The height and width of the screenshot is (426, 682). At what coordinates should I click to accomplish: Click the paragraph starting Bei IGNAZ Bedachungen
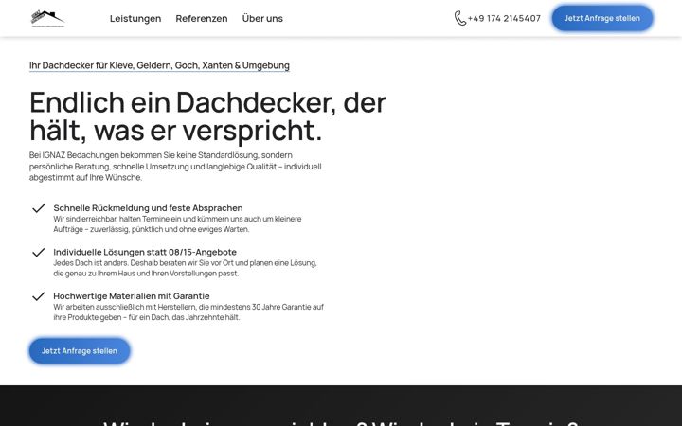click(175, 166)
